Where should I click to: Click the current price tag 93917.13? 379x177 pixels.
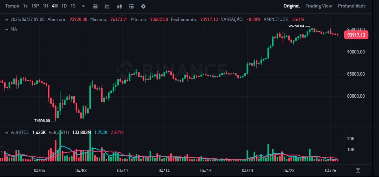point(356,35)
